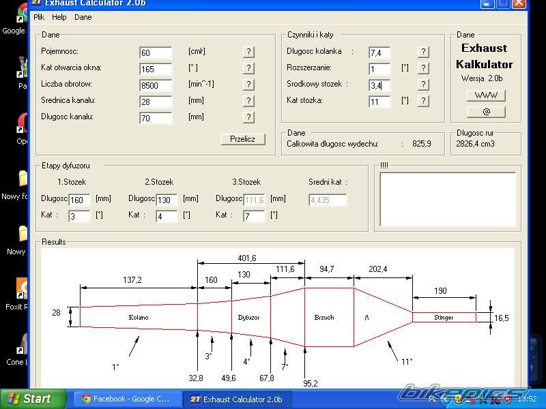Click the Stinger label in the diagram

[x=444, y=317]
